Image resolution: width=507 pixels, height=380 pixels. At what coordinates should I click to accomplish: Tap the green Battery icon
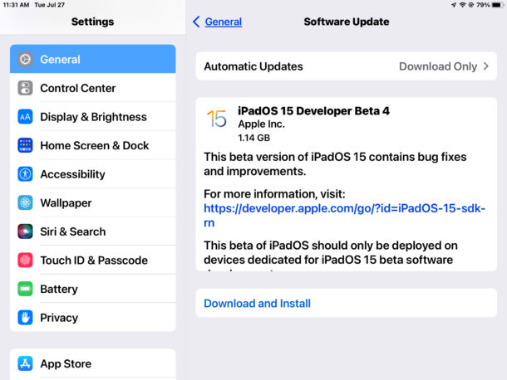tap(25, 289)
